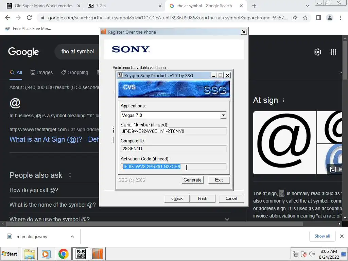Click the Back button in the Sony dialog
Screen dimensions: 348x261
(x=177, y=198)
